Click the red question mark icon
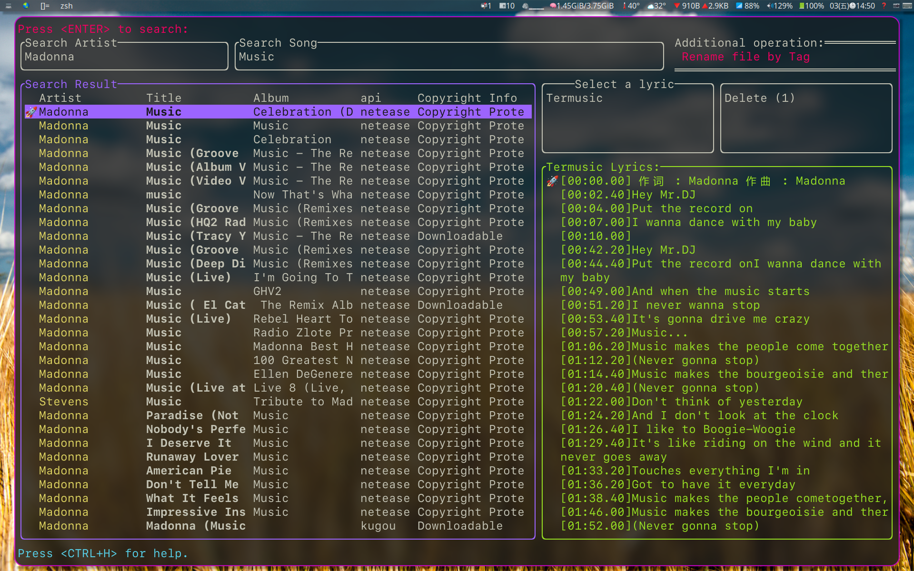The width and height of the screenshot is (914, 571). click(884, 6)
